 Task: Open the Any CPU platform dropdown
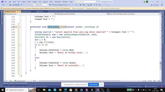tap(43, 5)
